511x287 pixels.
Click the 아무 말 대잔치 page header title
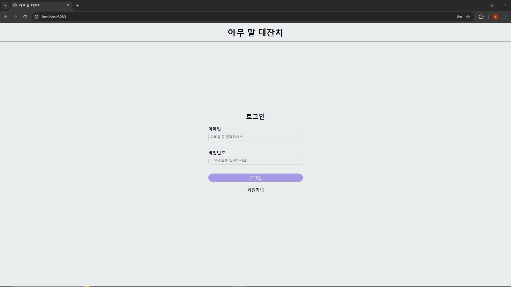(256, 32)
